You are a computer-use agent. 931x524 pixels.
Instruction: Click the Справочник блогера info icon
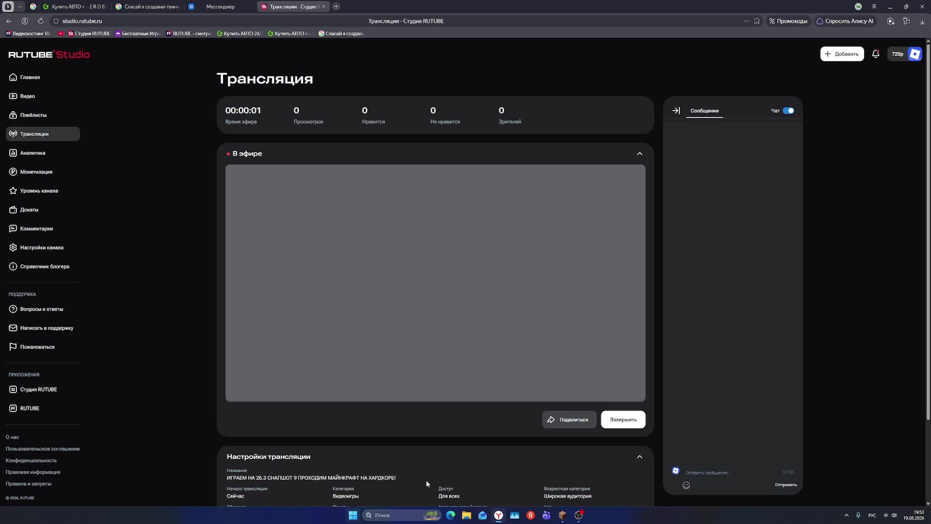13,266
